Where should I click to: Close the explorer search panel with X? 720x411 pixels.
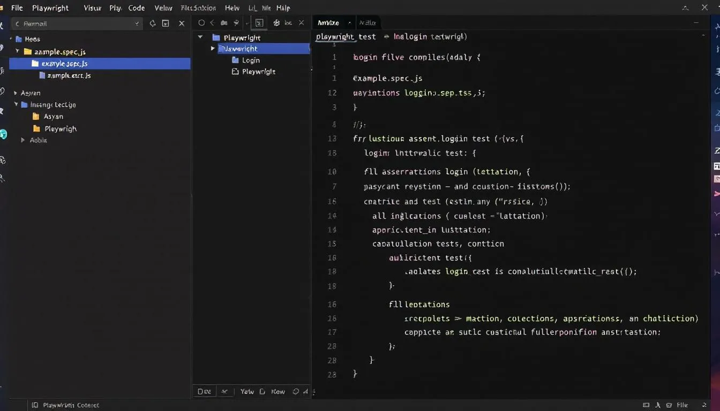(182, 24)
